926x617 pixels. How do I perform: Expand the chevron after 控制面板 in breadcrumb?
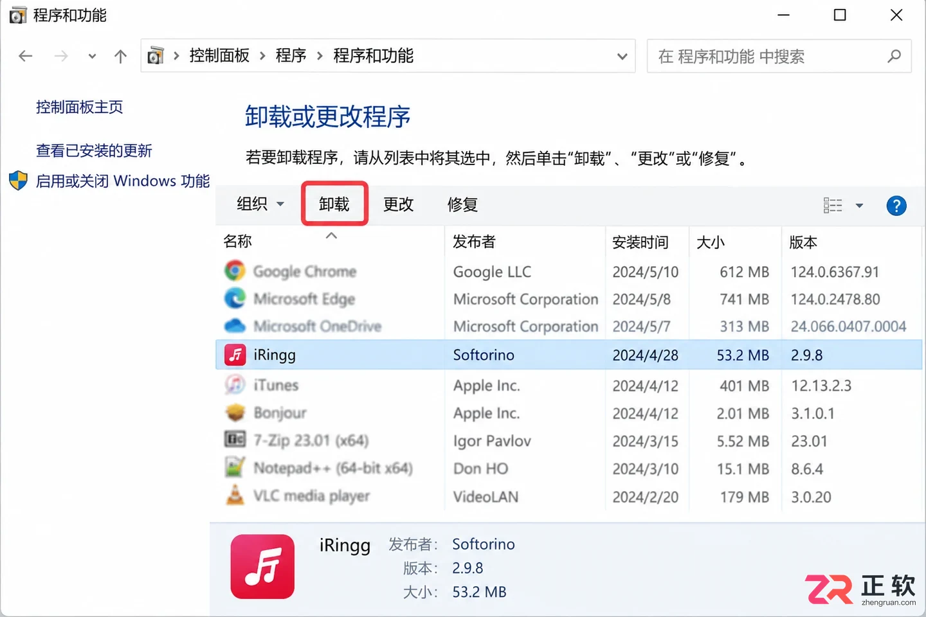coord(262,56)
